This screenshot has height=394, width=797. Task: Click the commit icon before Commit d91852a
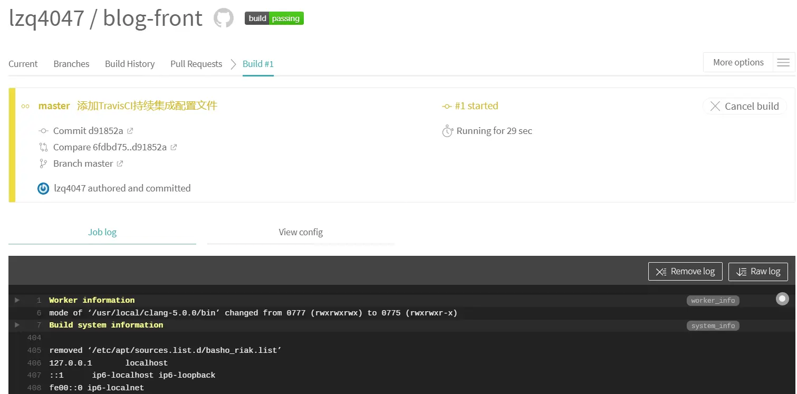(x=44, y=131)
